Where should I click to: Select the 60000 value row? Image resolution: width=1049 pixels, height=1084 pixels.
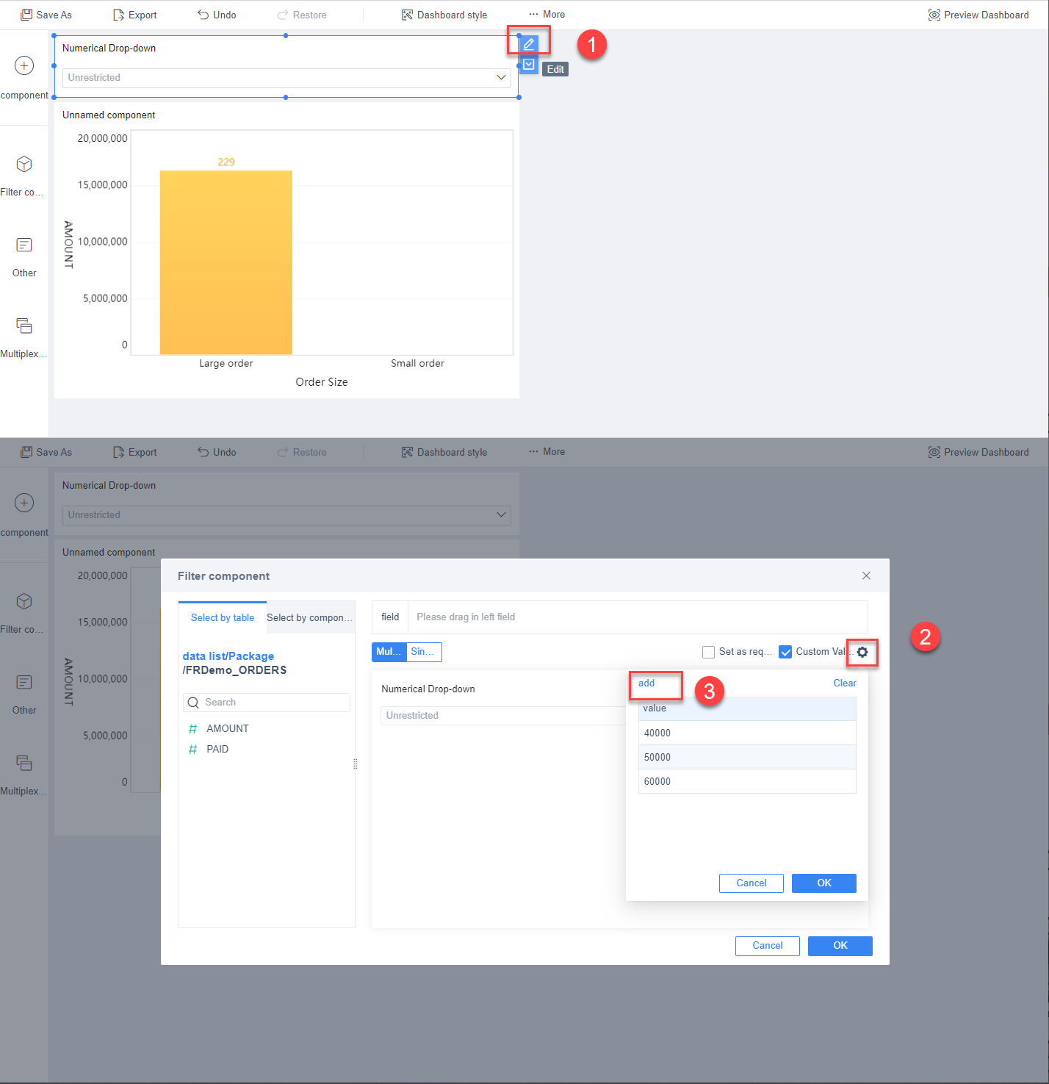pos(747,781)
